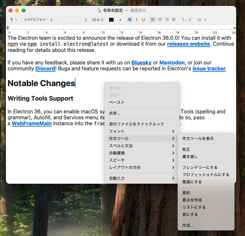Center align text

pyautogui.click(x=160, y=20)
